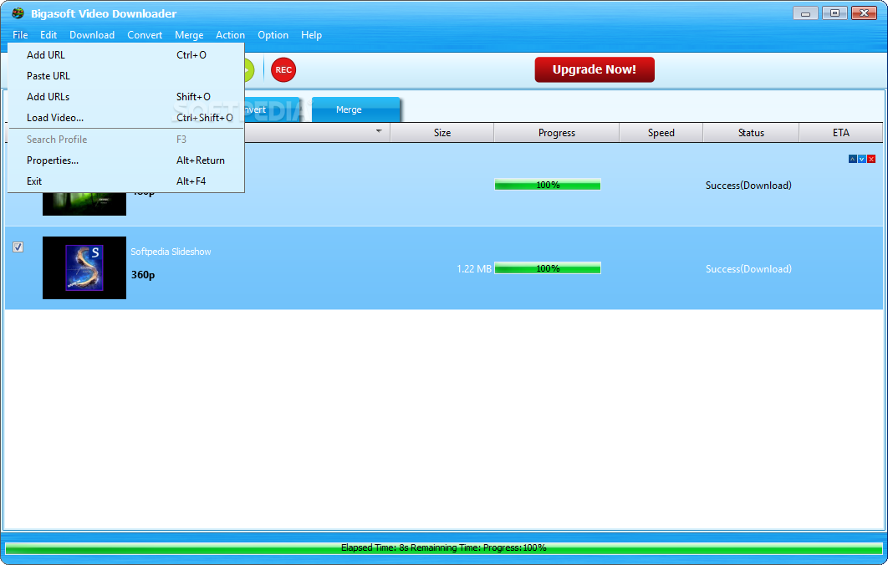Open the Help menu
Viewport: 888px width, 565px height.
(311, 35)
